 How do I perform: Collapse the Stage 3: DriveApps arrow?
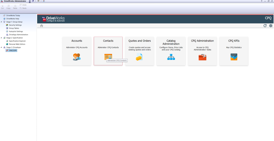1,47
